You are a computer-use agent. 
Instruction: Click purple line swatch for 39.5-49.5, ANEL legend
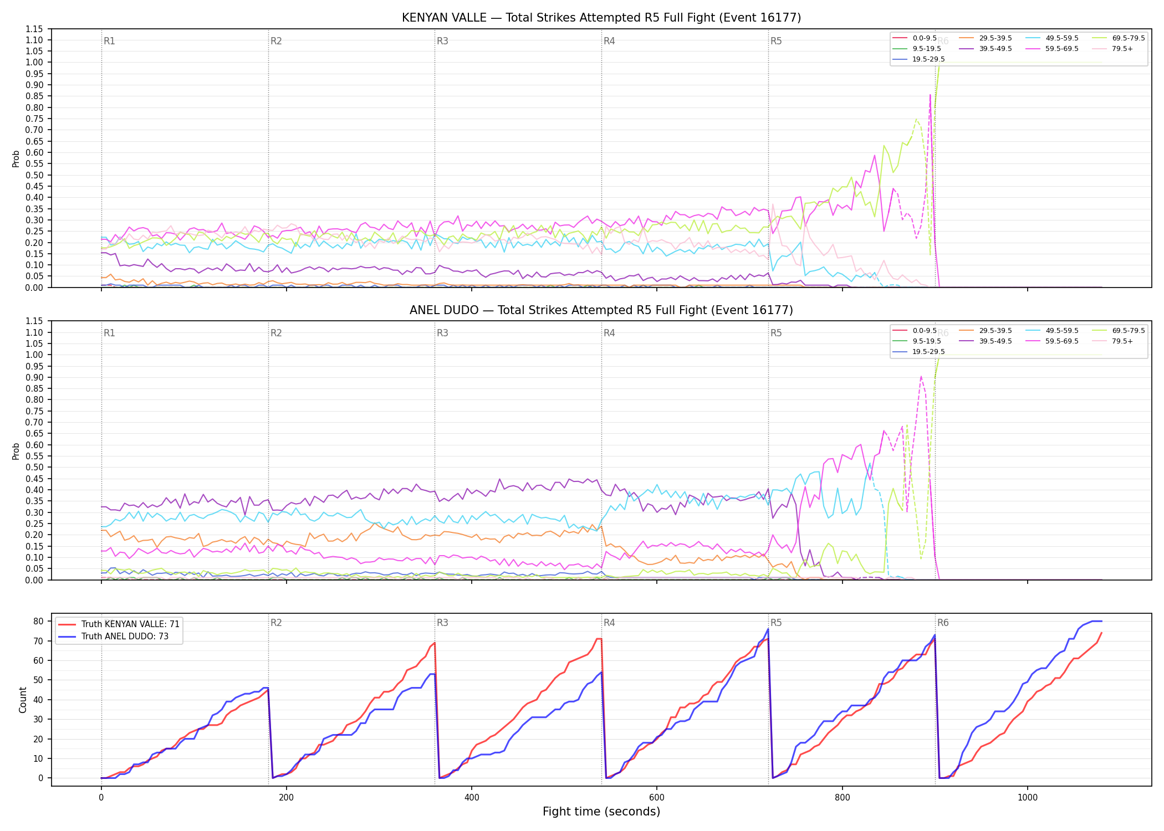point(966,341)
